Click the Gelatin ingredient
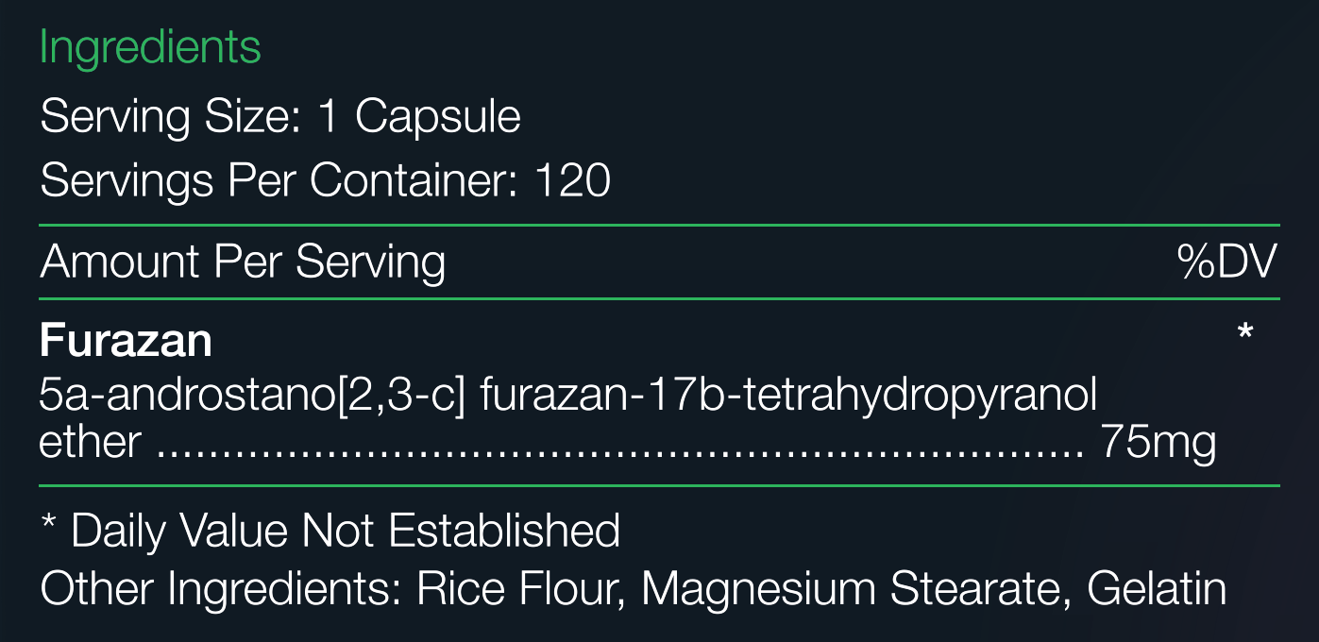The height and width of the screenshot is (642, 1319). pos(1158,588)
